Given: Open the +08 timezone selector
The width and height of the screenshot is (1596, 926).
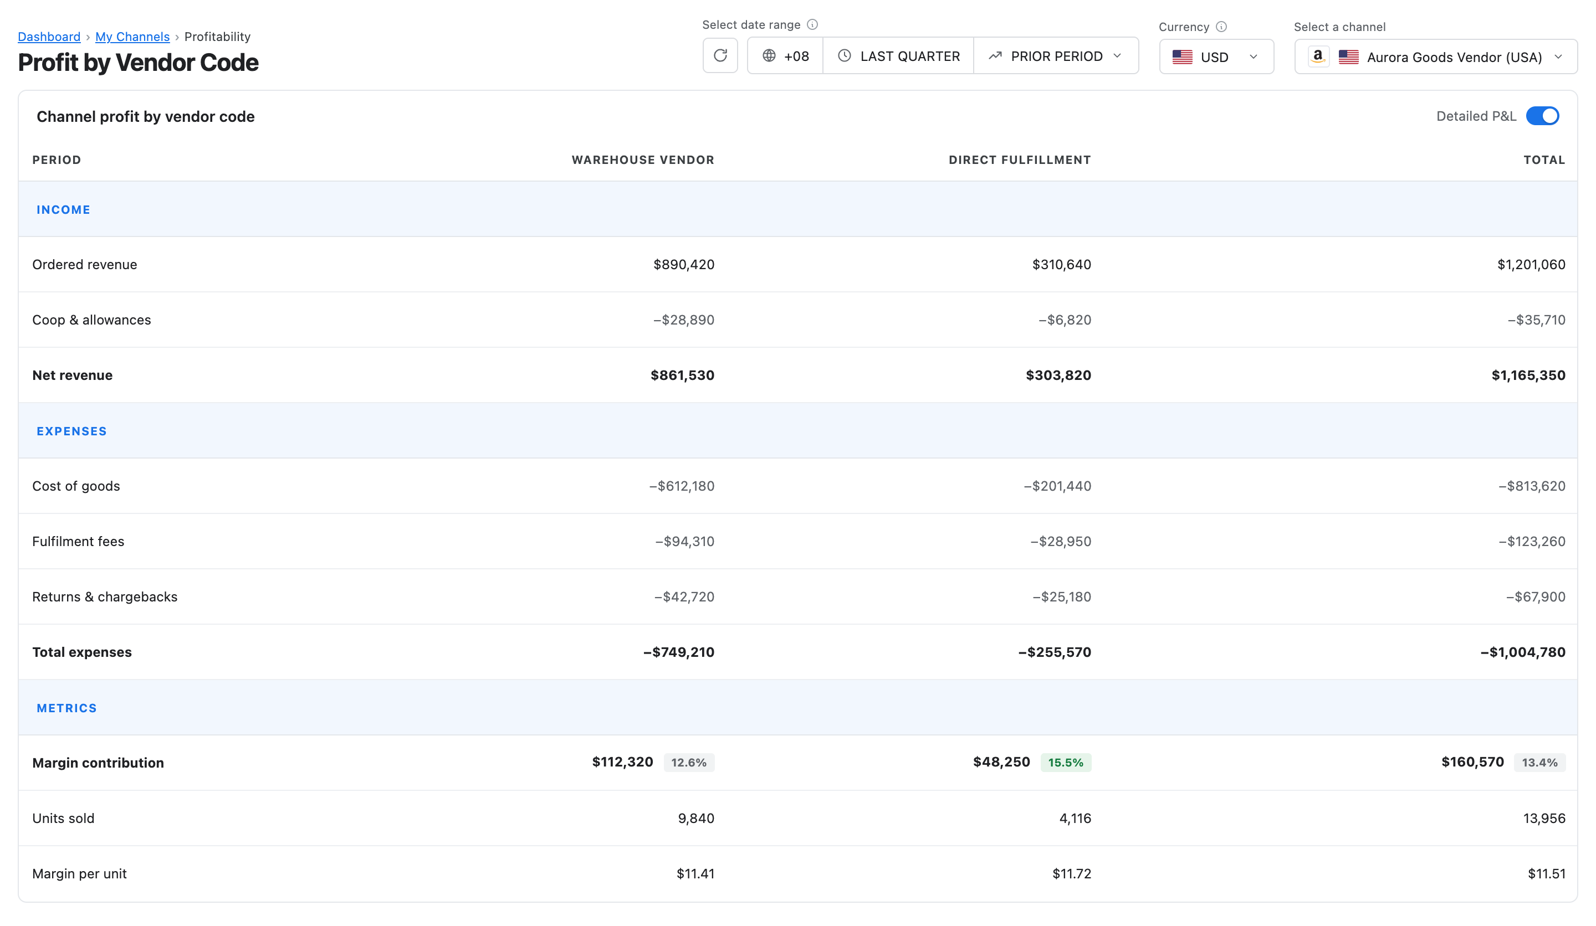Looking at the screenshot, I should (x=785, y=56).
